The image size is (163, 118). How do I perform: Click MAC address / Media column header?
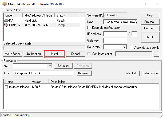[39, 15]
